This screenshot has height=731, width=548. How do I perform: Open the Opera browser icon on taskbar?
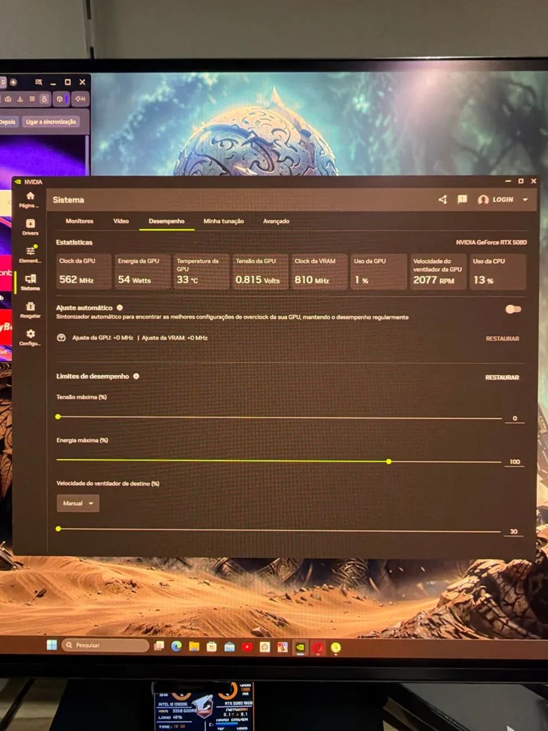318,648
